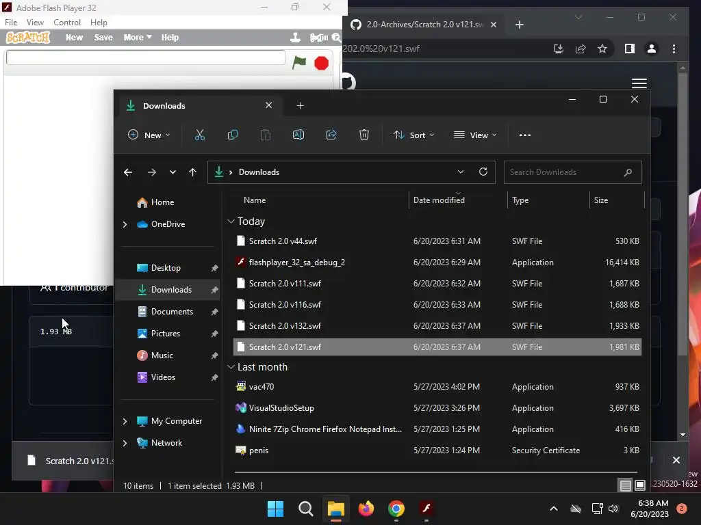Open a new Chrome tab
The width and height of the screenshot is (701, 525).
pyautogui.click(x=519, y=25)
